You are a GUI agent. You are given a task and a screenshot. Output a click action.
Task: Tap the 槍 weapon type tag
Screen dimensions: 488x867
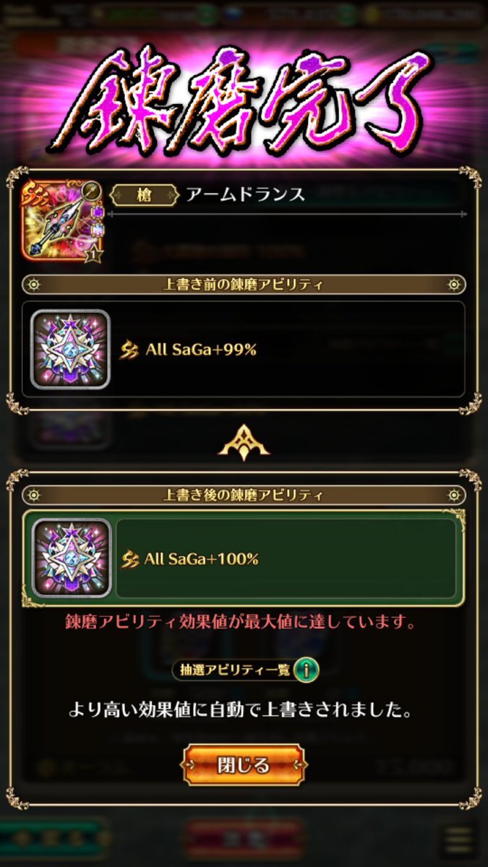(x=145, y=195)
